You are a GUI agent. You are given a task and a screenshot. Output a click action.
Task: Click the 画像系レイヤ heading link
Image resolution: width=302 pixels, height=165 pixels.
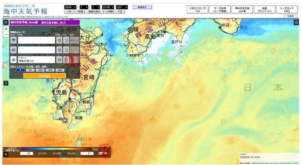[x=18, y=32]
